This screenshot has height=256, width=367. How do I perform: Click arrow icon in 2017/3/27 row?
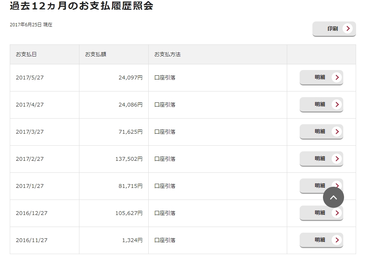point(337,131)
